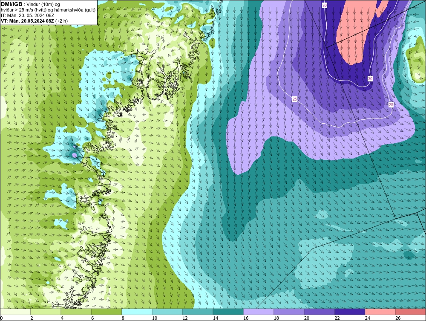Click the 14–16 m/s dark teal legend swatch
Image resolution: width=426 pixels, height=321 pixels.
(x=228, y=312)
